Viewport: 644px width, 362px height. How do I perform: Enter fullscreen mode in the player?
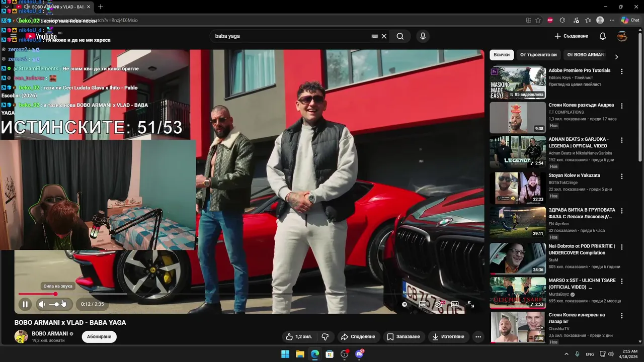[x=471, y=304]
